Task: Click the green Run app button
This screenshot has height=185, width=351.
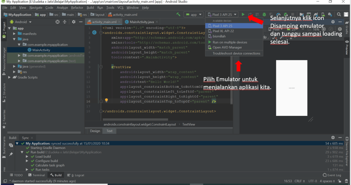Action: click(243, 14)
